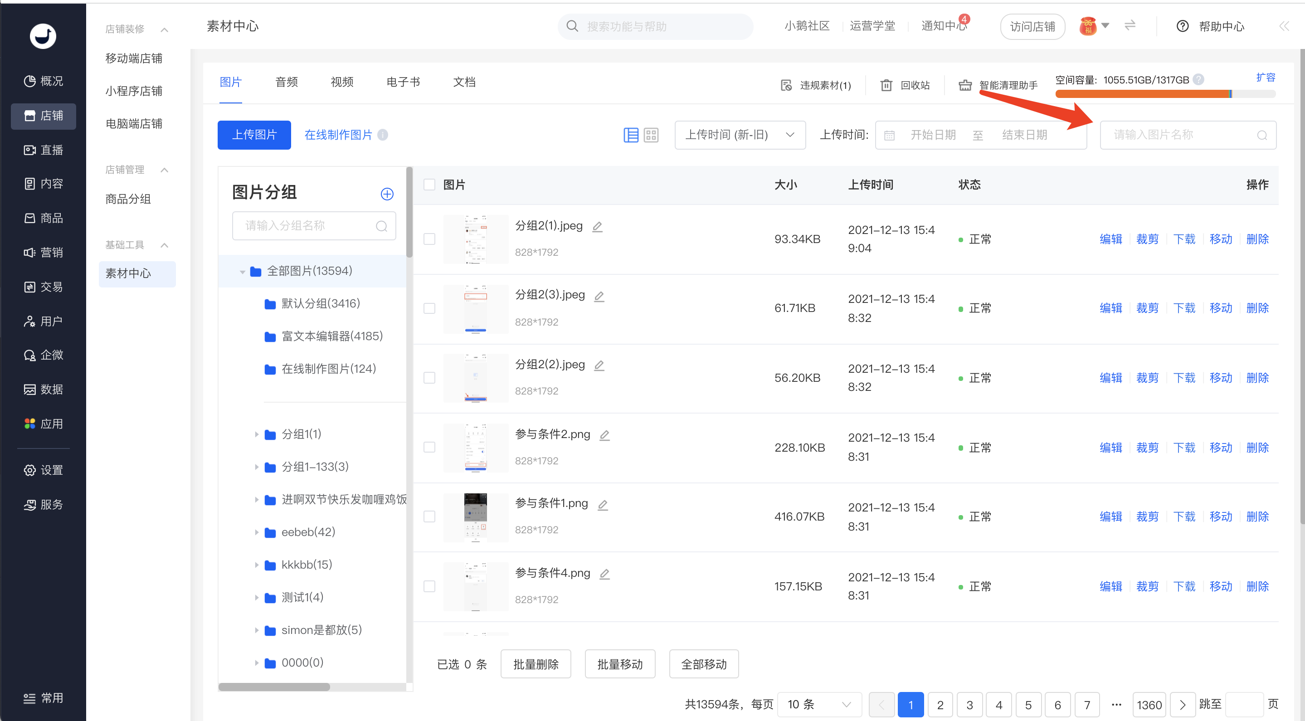
Task: Collapse the 店铺装修 menu section
Action: point(164,29)
